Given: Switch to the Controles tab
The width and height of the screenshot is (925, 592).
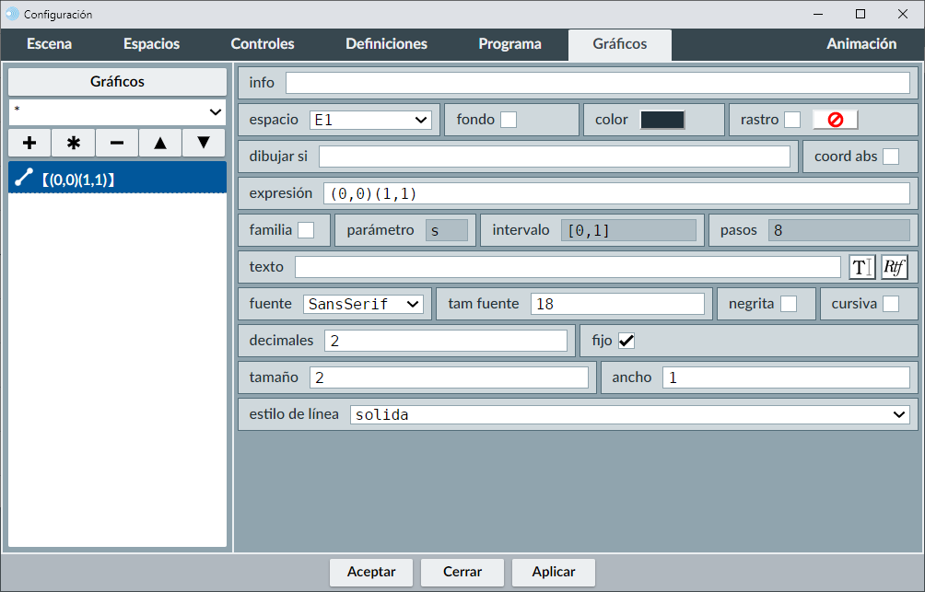Looking at the screenshot, I should click(x=263, y=44).
